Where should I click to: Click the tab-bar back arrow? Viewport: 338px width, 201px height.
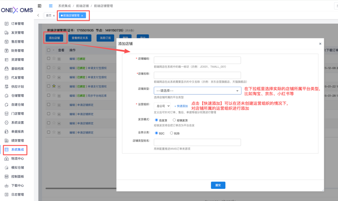pos(38,15)
